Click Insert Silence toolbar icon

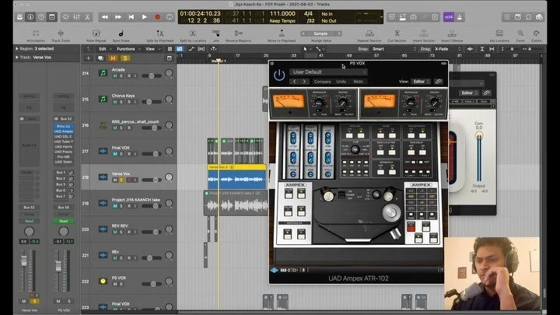click(452, 33)
